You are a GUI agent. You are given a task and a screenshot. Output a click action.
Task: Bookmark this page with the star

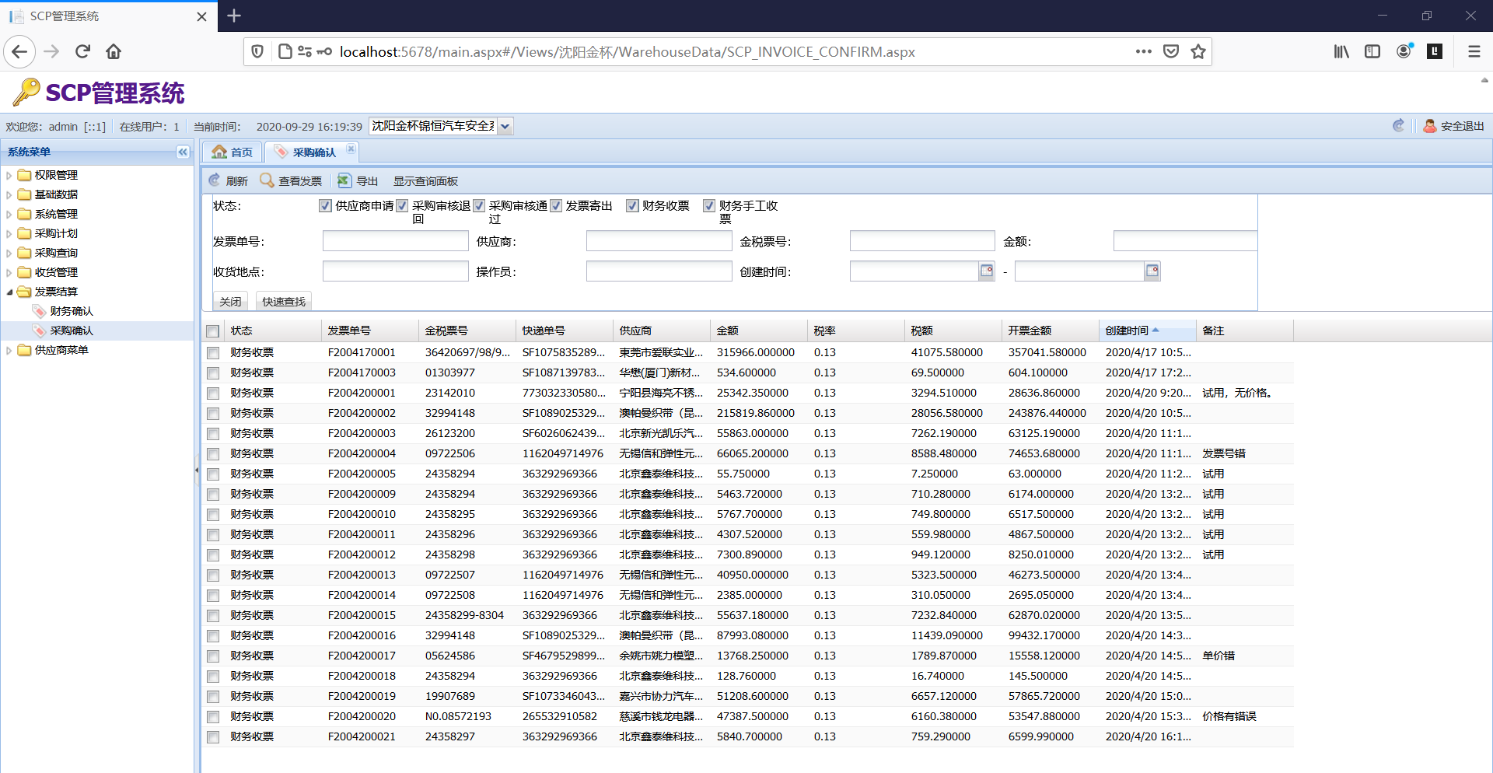pyautogui.click(x=1198, y=51)
